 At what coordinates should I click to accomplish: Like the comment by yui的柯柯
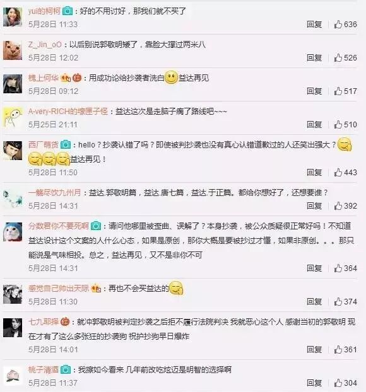338,24
